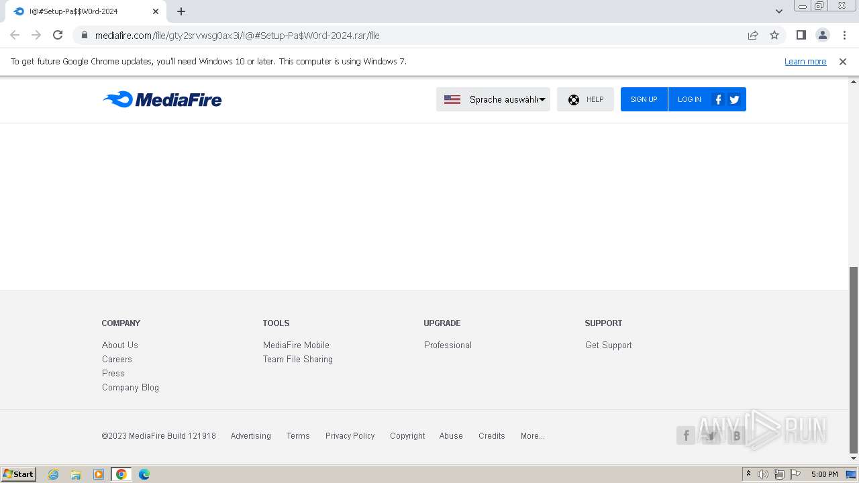Open the media player taskbar icon
Viewport: 859px width, 483px height.
click(x=99, y=474)
